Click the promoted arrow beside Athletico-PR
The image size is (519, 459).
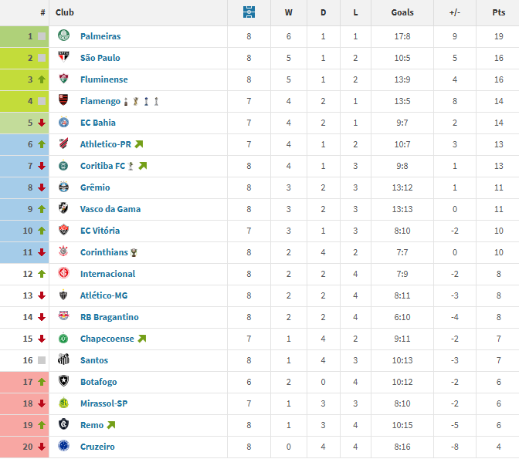click(139, 144)
